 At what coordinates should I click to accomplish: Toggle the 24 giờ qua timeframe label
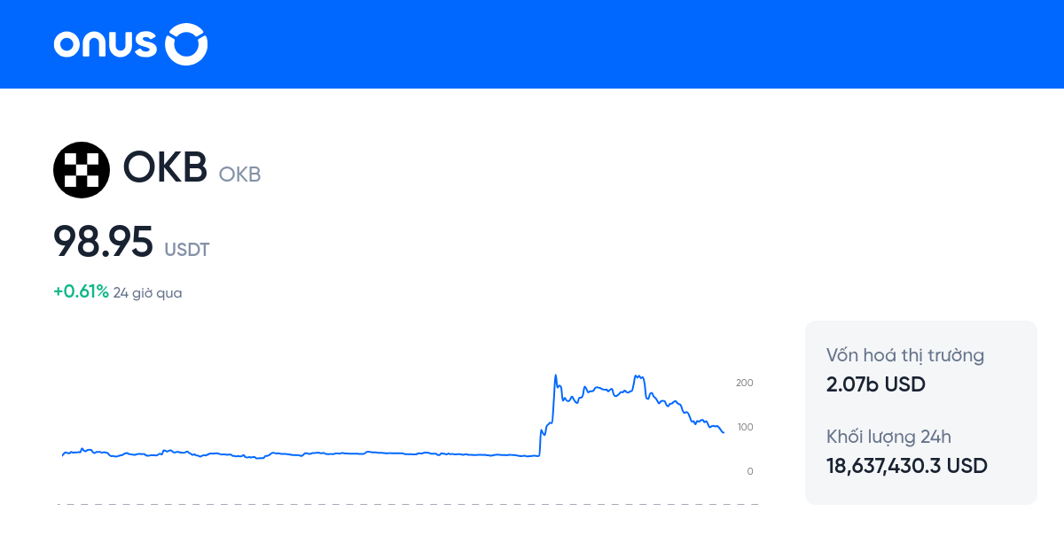[145, 292]
